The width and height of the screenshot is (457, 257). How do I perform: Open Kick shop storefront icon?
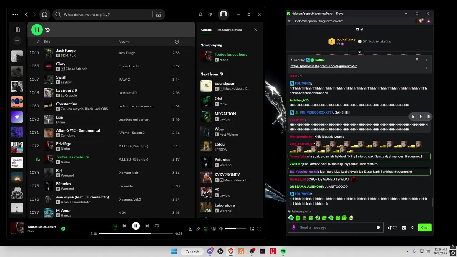404,227
